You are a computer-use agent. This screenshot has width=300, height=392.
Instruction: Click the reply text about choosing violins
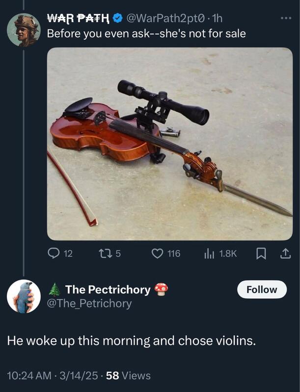tap(131, 341)
